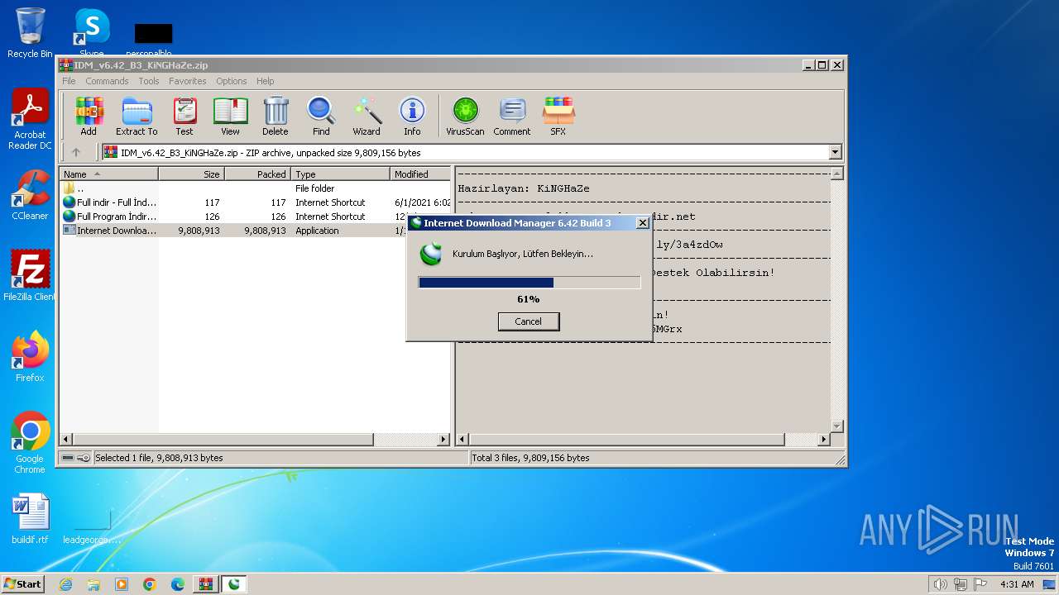1059x595 pixels.
Task: Open the Find magnifier tool
Action: pos(321,116)
